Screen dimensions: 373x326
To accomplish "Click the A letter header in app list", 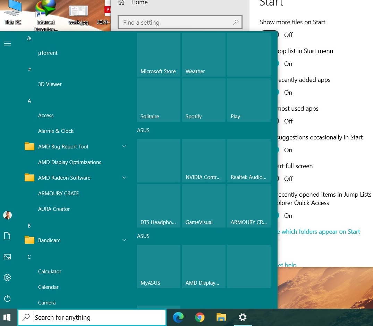I will click(x=29, y=101).
